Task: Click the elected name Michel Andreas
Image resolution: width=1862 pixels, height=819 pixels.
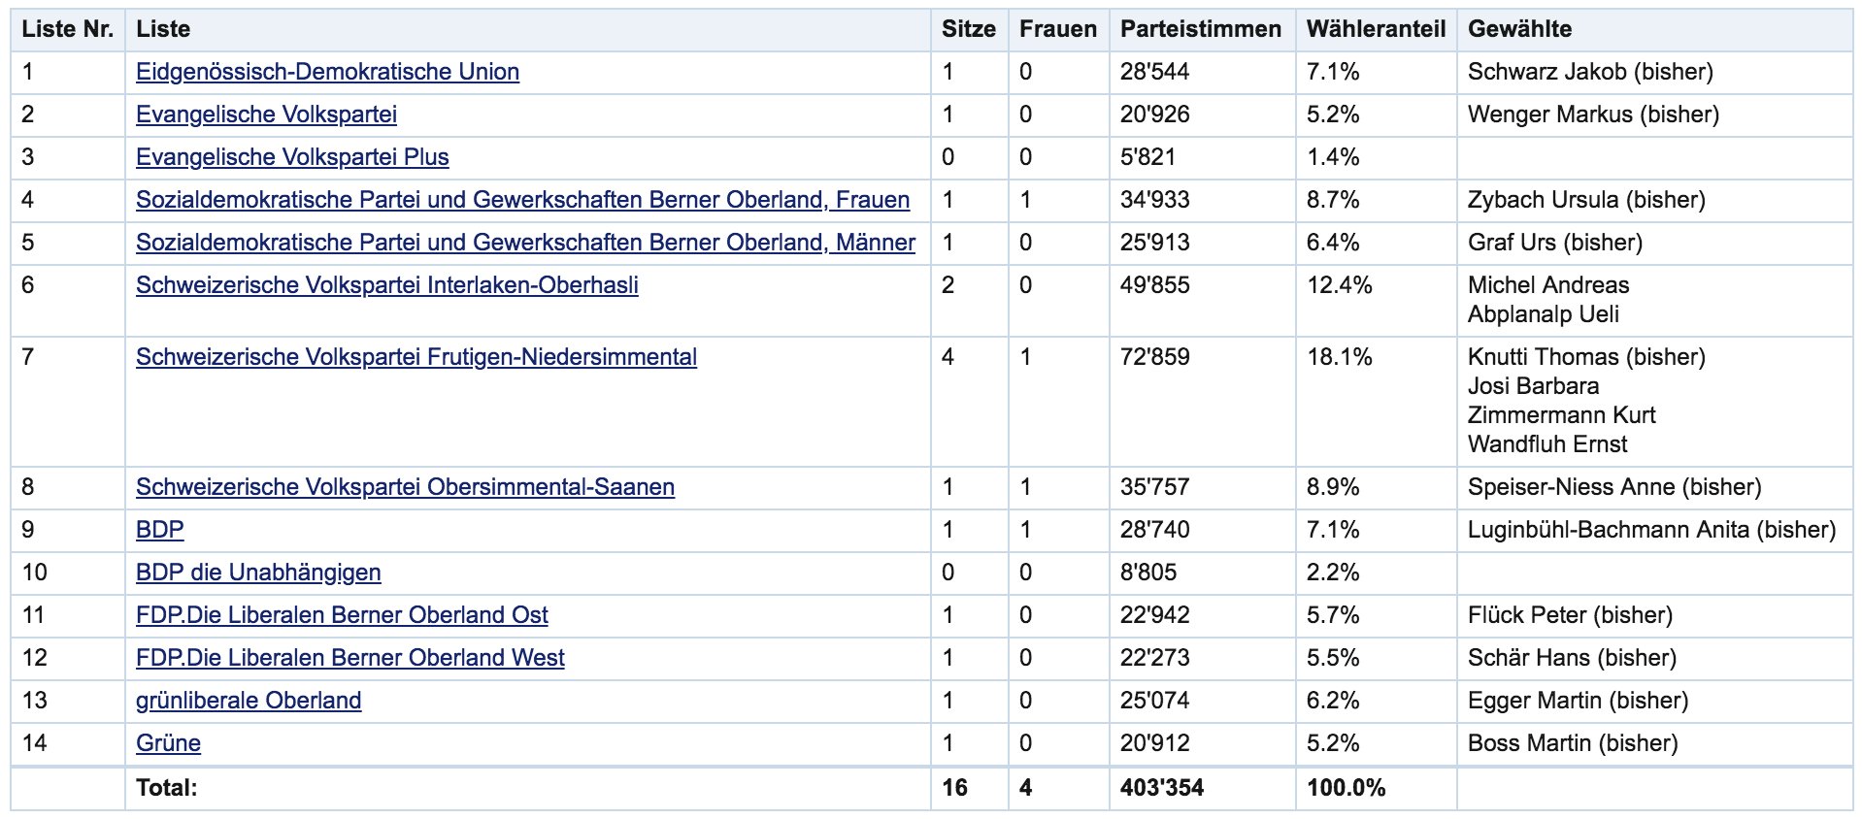Action: [1548, 285]
